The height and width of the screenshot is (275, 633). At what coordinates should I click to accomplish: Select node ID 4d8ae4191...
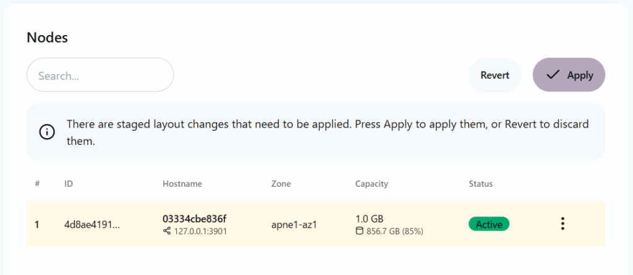pyautogui.click(x=92, y=224)
